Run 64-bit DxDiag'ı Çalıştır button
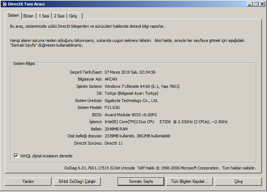Viewport: 267px width, 192px height. click(x=77, y=181)
